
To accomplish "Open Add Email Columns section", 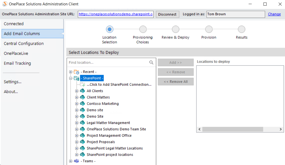I will 33,33.
